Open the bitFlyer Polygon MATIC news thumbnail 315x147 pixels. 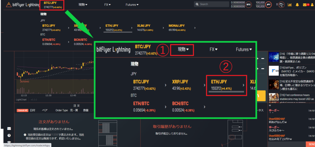(274, 71)
